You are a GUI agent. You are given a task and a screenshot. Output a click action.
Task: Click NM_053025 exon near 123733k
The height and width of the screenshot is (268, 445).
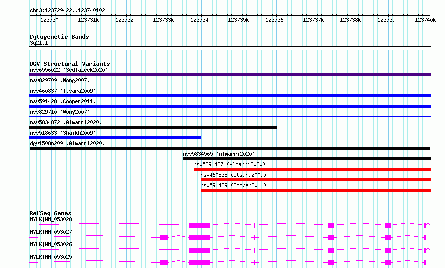[x=164, y=263]
